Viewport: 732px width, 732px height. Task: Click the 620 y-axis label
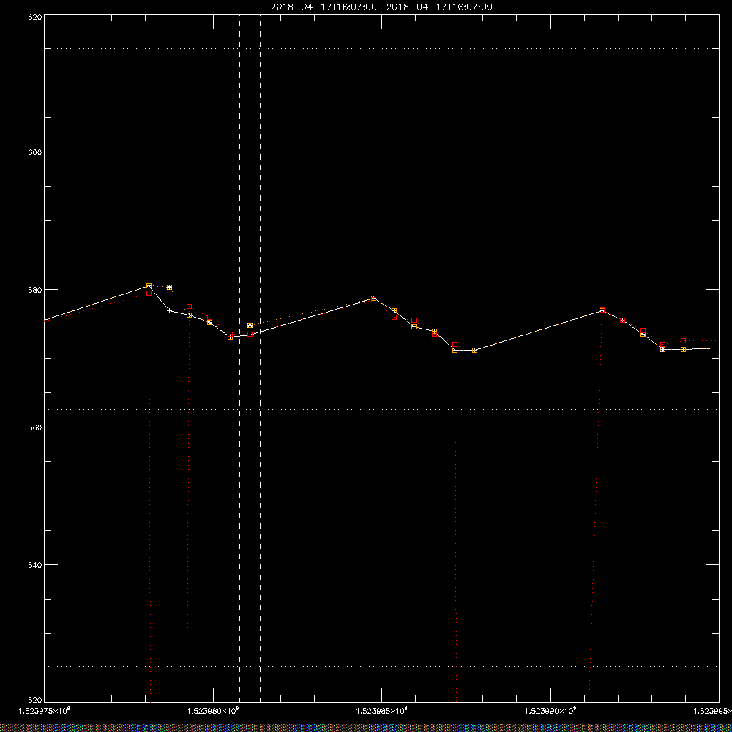click(x=35, y=17)
